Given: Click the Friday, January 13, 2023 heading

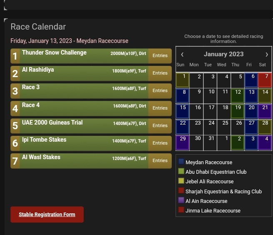Looking at the screenshot, I should pos(69,41).
